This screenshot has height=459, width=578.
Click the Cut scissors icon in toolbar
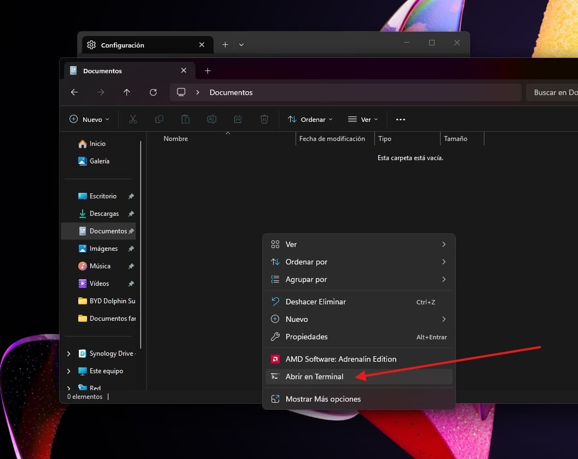point(132,119)
